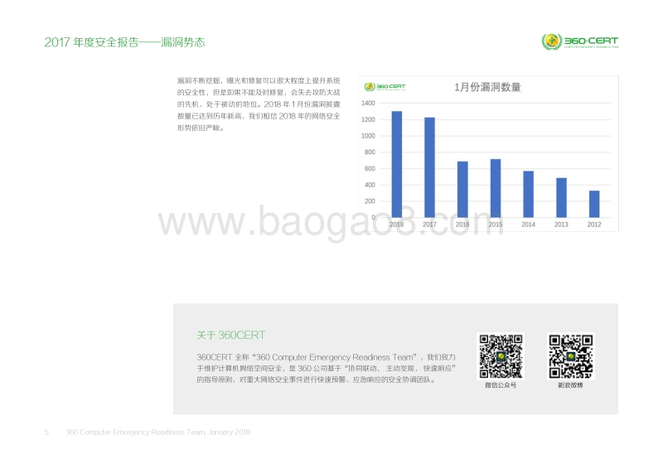Click the y-axis label '1200'
Image resolution: width=663 pixels, height=469 pixels.
pos(368,119)
